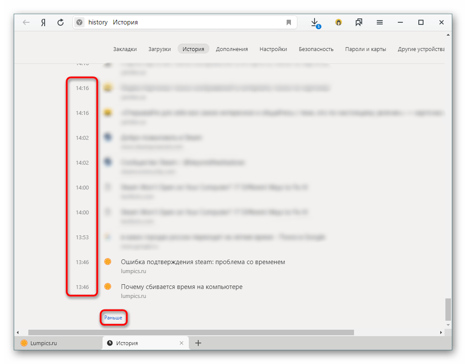Open a new tab with the plus button
Screen dimensions: 466x364
click(x=198, y=343)
